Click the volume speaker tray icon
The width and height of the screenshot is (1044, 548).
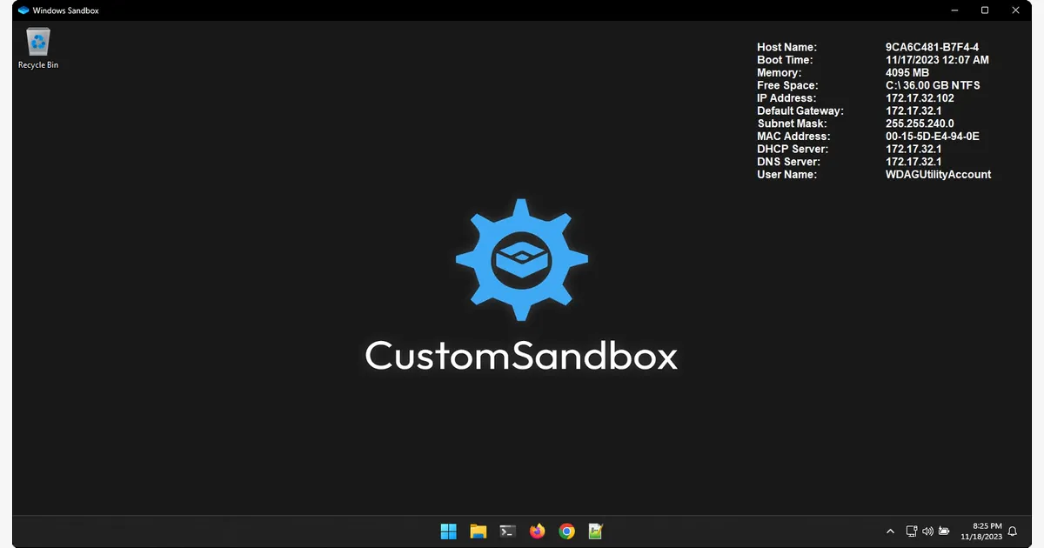(x=927, y=531)
